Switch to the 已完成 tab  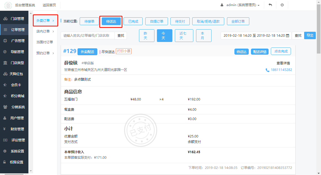click(x=133, y=21)
